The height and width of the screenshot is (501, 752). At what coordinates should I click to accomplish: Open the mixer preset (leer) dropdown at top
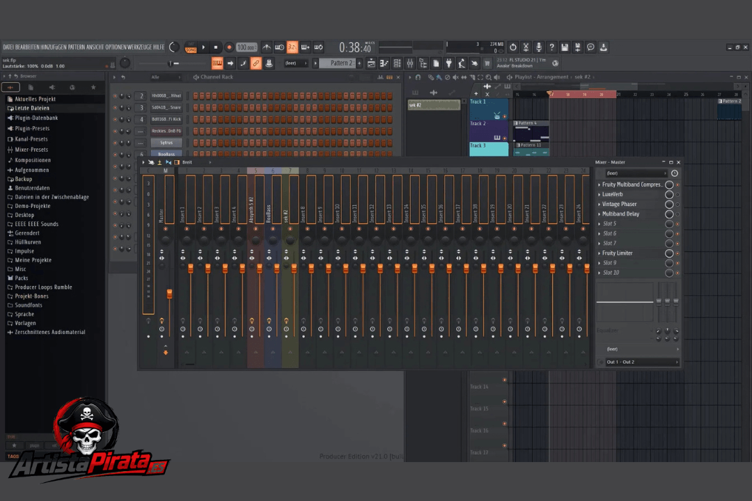[636, 173]
